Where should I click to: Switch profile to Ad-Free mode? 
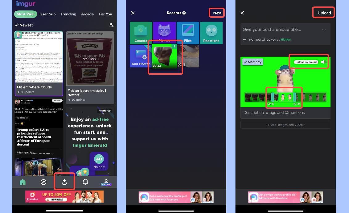click(106, 182)
